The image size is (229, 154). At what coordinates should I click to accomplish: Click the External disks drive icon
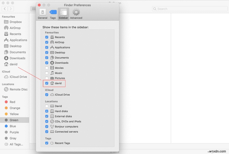pos(52,116)
